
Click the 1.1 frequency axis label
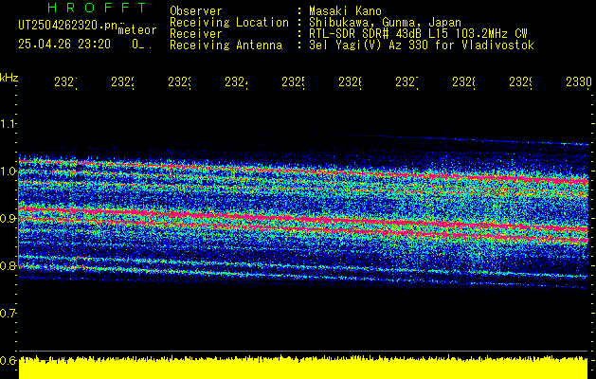[x=9, y=124]
